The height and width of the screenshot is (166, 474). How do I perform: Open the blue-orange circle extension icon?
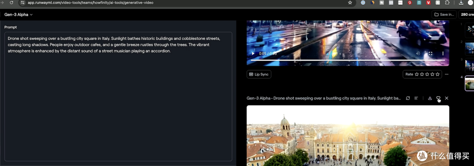click(x=373, y=3)
